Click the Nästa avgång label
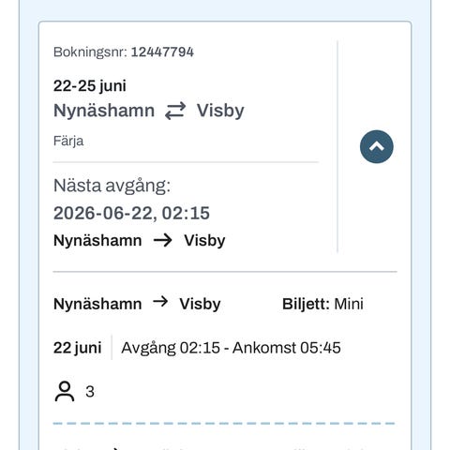 click(x=112, y=186)
